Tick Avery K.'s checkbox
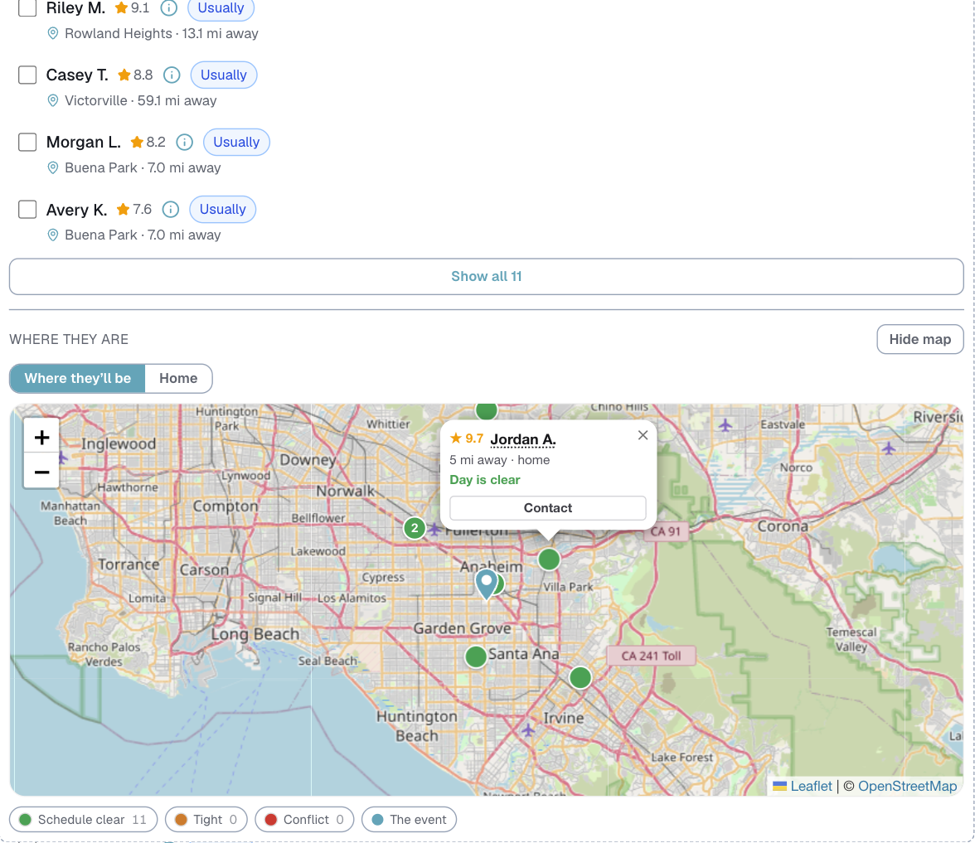This screenshot has width=975, height=843. pos(27,209)
